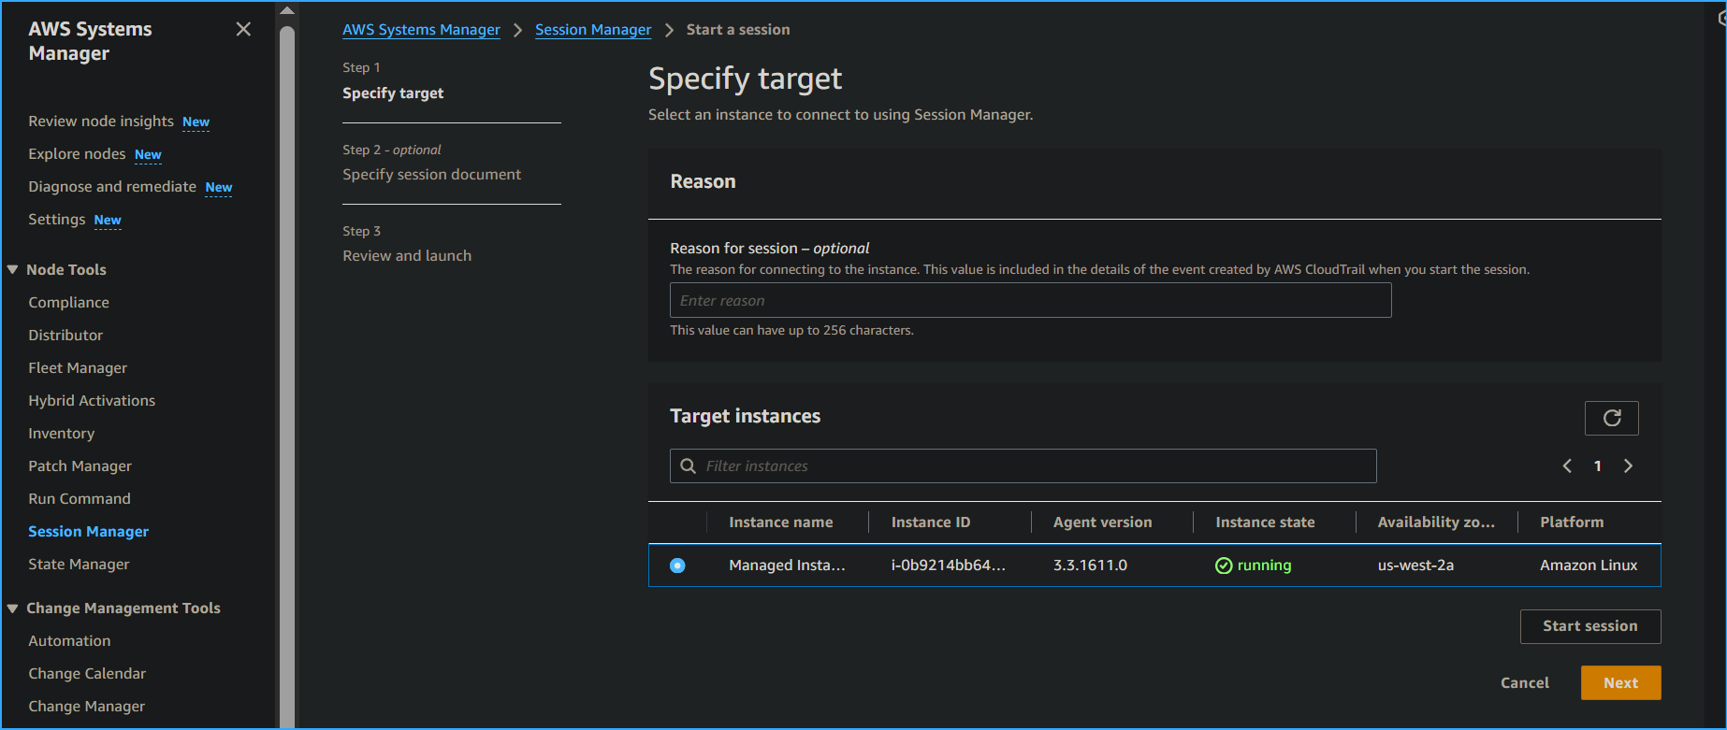This screenshot has width=1727, height=730.
Task: Open Inventory page
Action: pos(61,434)
